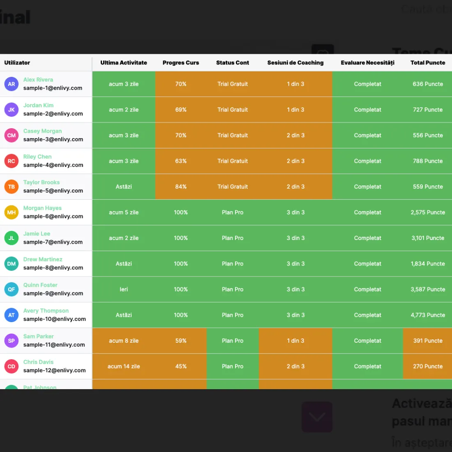Click the Status Cont column header
Viewport: 452px width, 452px height.
pyautogui.click(x=232, y=62)
